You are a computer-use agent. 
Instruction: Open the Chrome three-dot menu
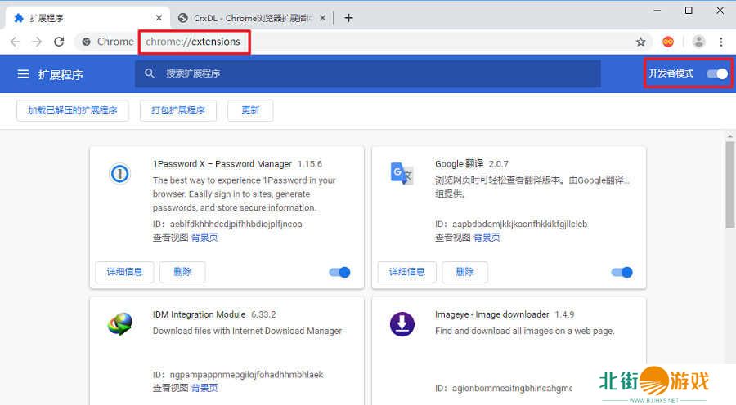pyautogui.click(x=721, y=42)
